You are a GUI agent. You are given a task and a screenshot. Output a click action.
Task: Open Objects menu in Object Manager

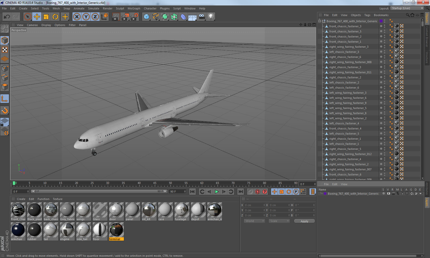click(356, 15)
